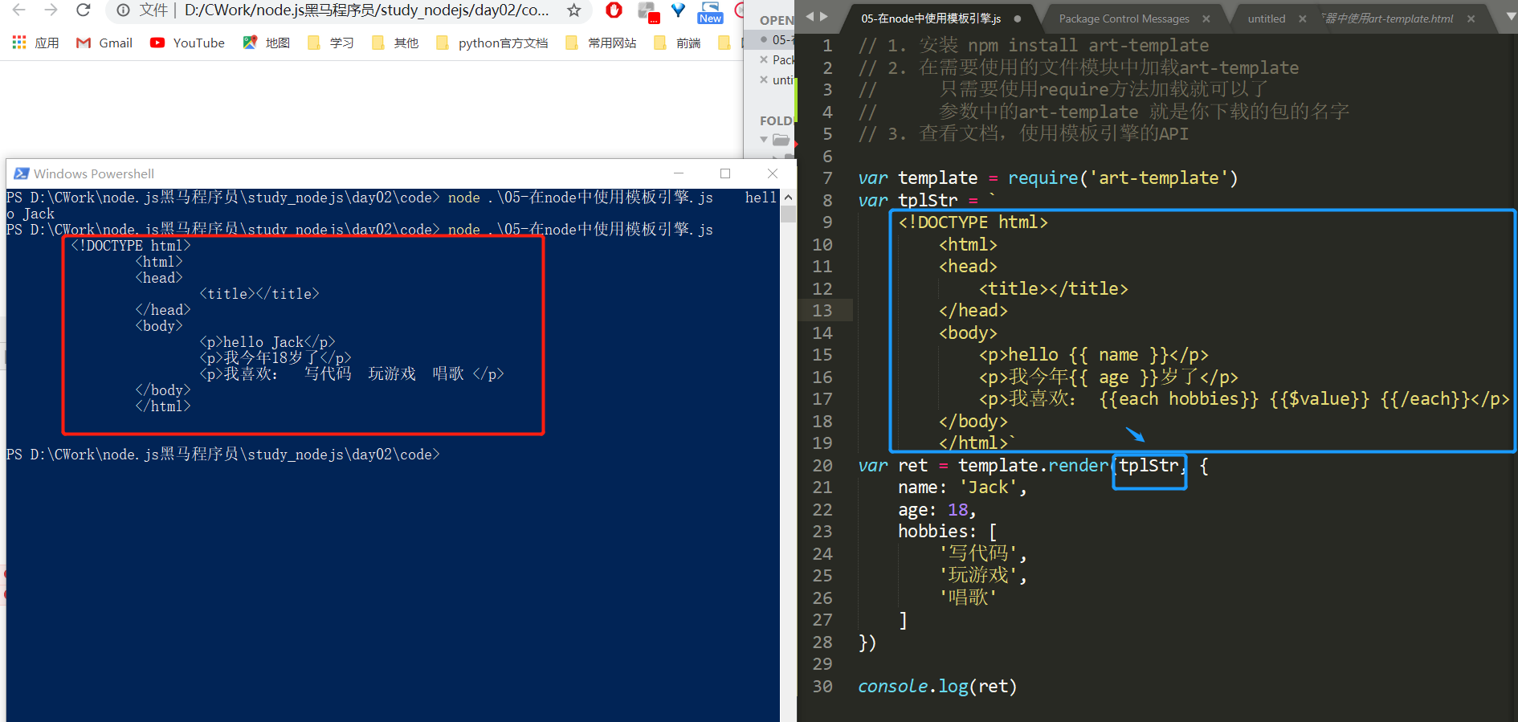Open the 学习 bookmark folder
Image resolution: width=1518 pixels, height=722 pixels.
click(331, 43)
